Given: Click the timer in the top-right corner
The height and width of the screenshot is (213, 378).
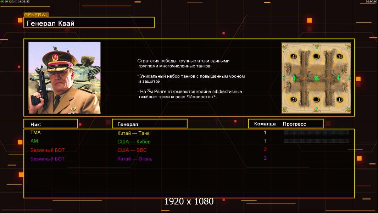Looking at the screenshot, I should pyautogui.click(x=371, y=2).
